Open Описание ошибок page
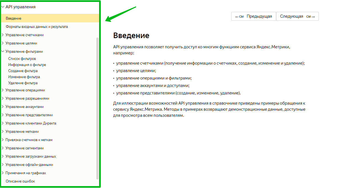The width and height of the screenshot is (361, 188). [20, 181]
